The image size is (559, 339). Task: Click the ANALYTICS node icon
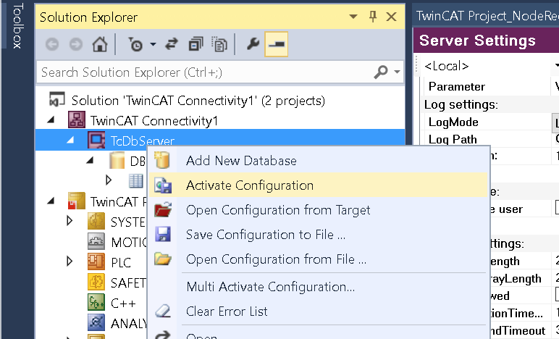[x=96, y=322]
